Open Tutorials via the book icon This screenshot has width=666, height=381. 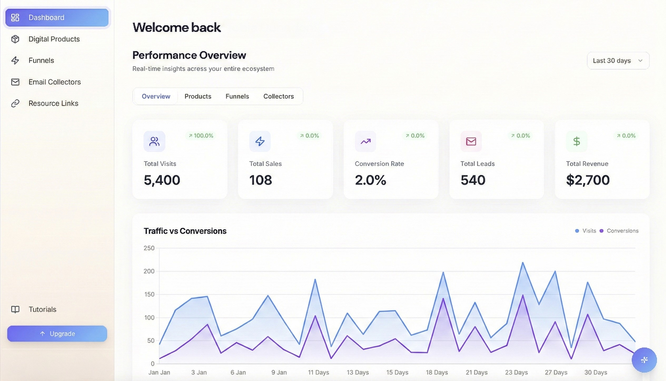[x=15, y=309]
